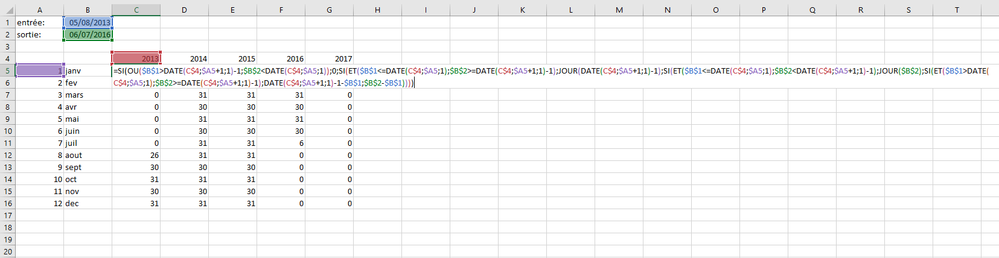Viewport: 999px width, 258px height.
Task: Select value 0 for aout 2016
Action: pos(281,155)
